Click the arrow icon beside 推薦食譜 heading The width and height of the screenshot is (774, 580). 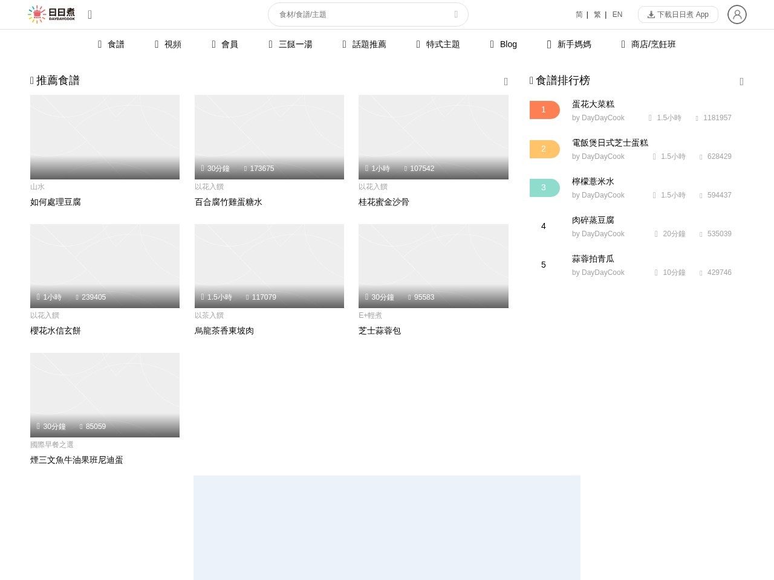pyautogui.click(x=506, y=82)
